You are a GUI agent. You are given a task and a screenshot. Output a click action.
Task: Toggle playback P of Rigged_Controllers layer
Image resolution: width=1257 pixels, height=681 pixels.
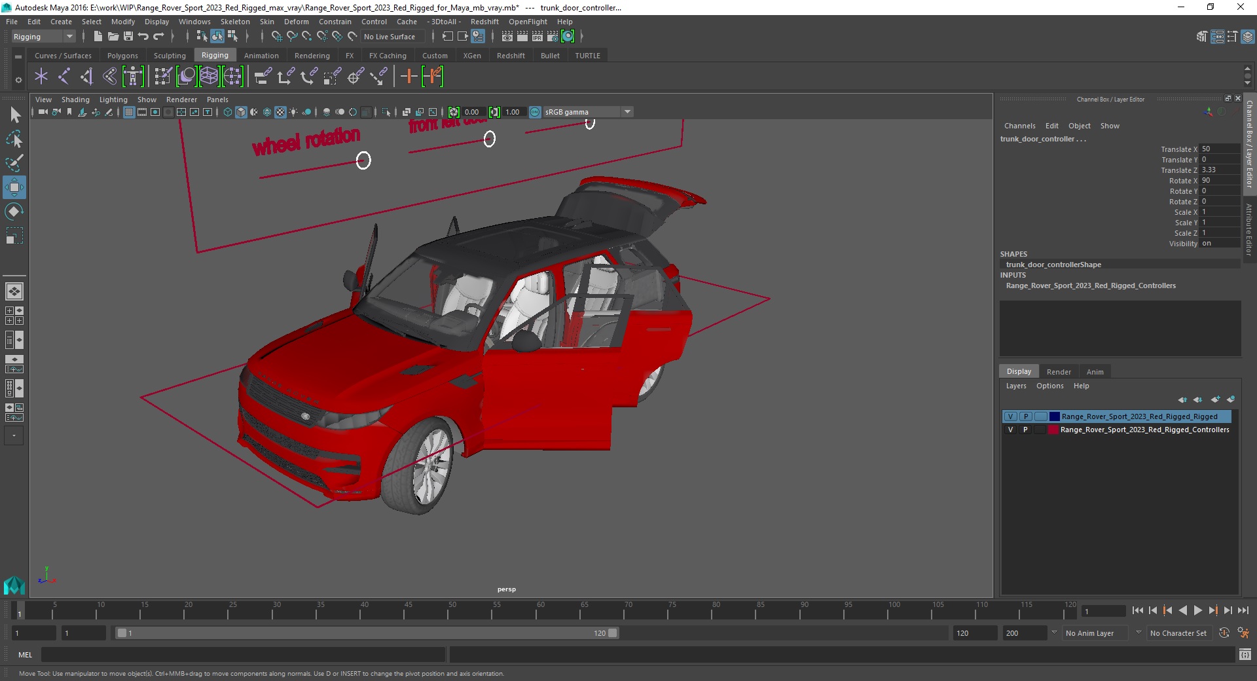[1026, 430]
